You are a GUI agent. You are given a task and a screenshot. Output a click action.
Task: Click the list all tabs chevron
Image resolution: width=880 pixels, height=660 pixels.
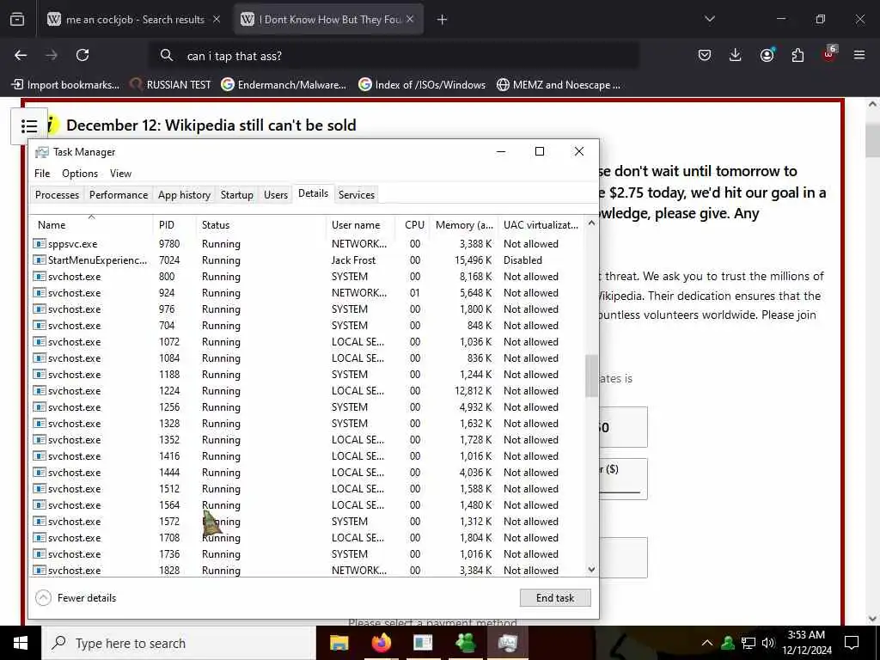[x=710, y=19]
